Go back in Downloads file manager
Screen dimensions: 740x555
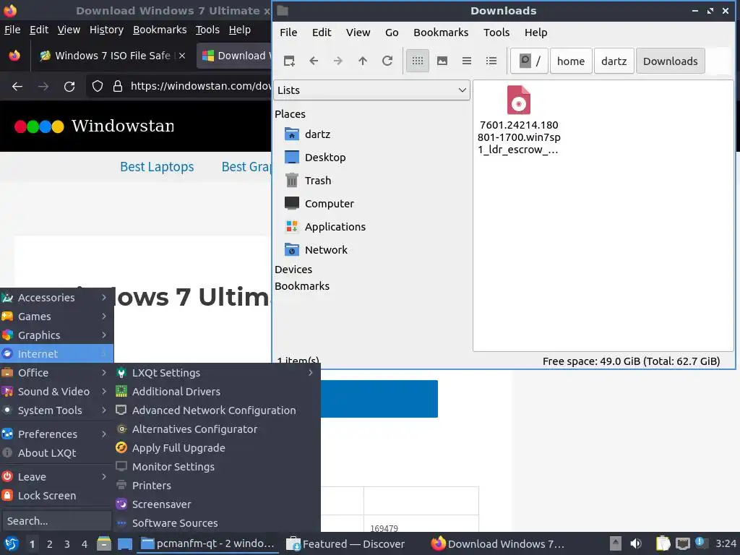314,61
